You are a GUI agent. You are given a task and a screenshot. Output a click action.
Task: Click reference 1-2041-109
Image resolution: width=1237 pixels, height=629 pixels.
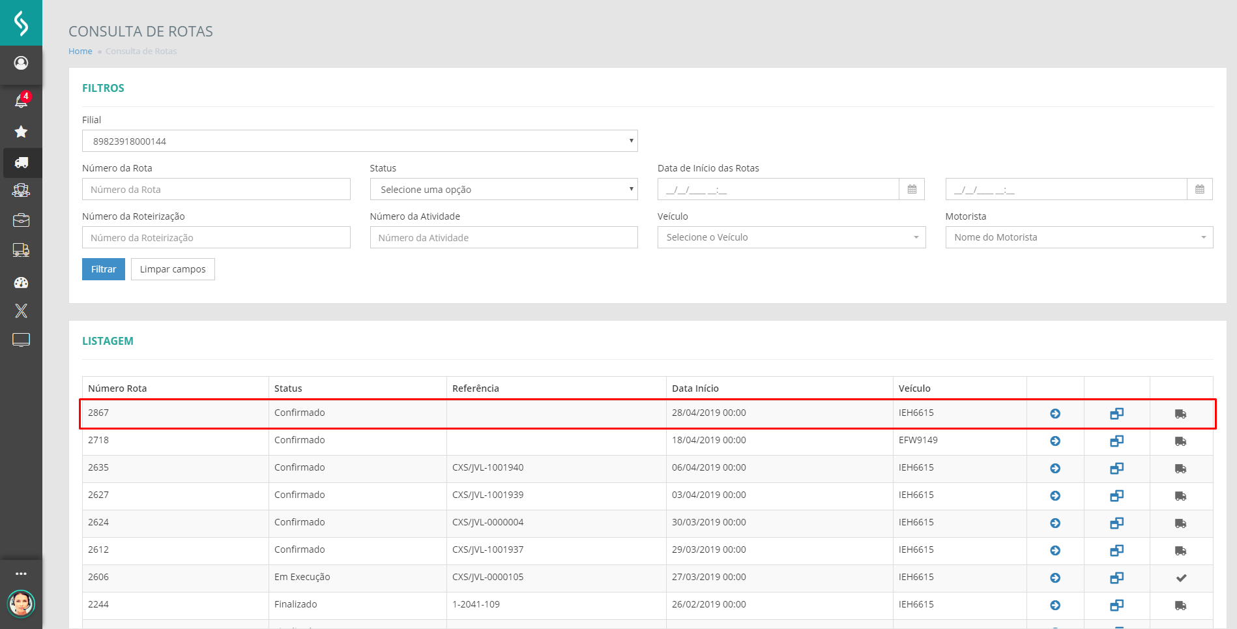[x=476, y=604]
